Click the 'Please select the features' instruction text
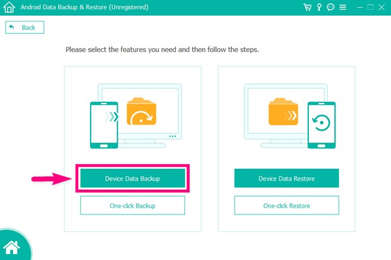The width and height of the screenshot is (391, 260). point(162,50)
